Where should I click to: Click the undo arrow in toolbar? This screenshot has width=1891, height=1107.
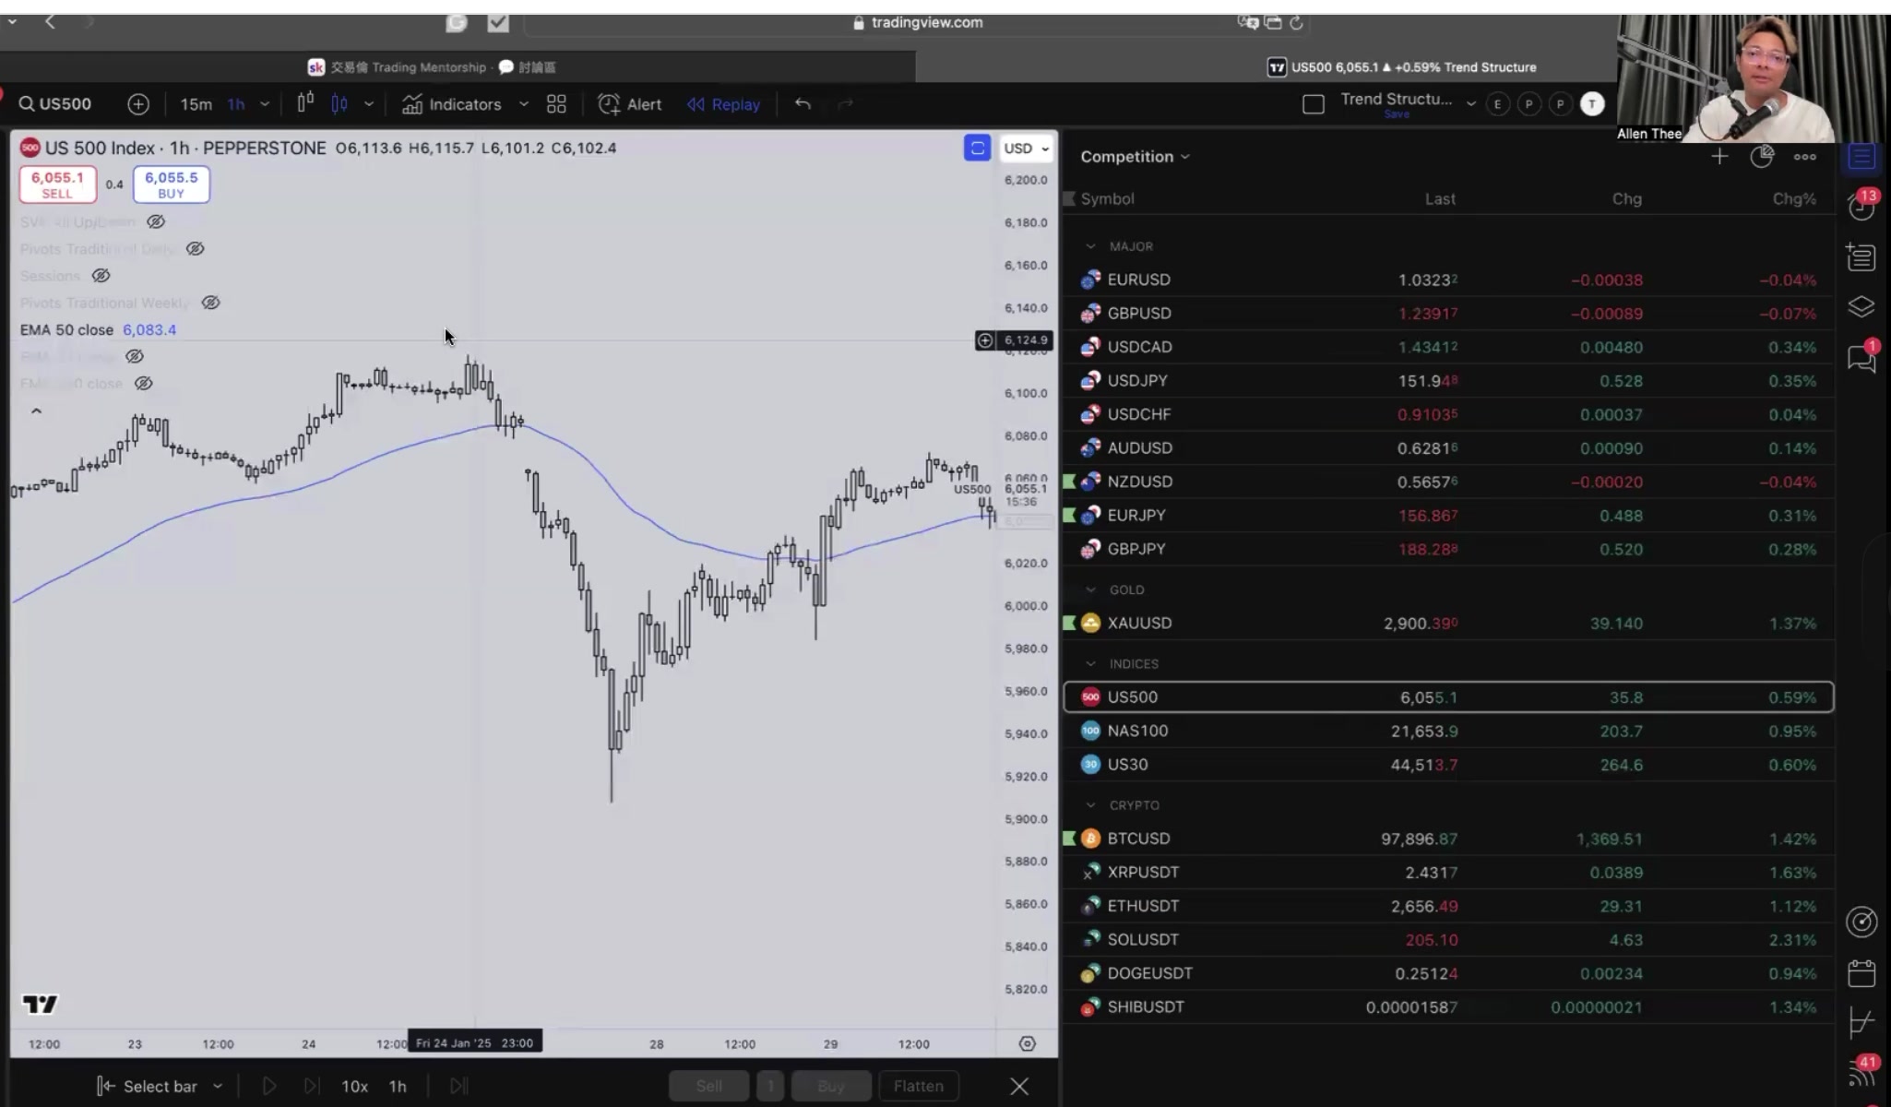(x=803, y=104)
